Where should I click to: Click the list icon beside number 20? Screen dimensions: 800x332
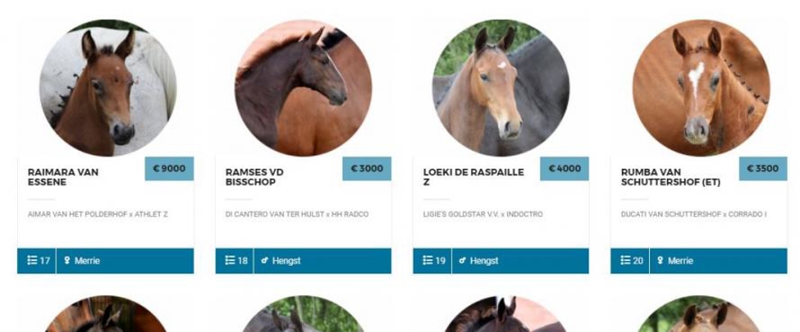pyautogui.click(x=625, y=260)
